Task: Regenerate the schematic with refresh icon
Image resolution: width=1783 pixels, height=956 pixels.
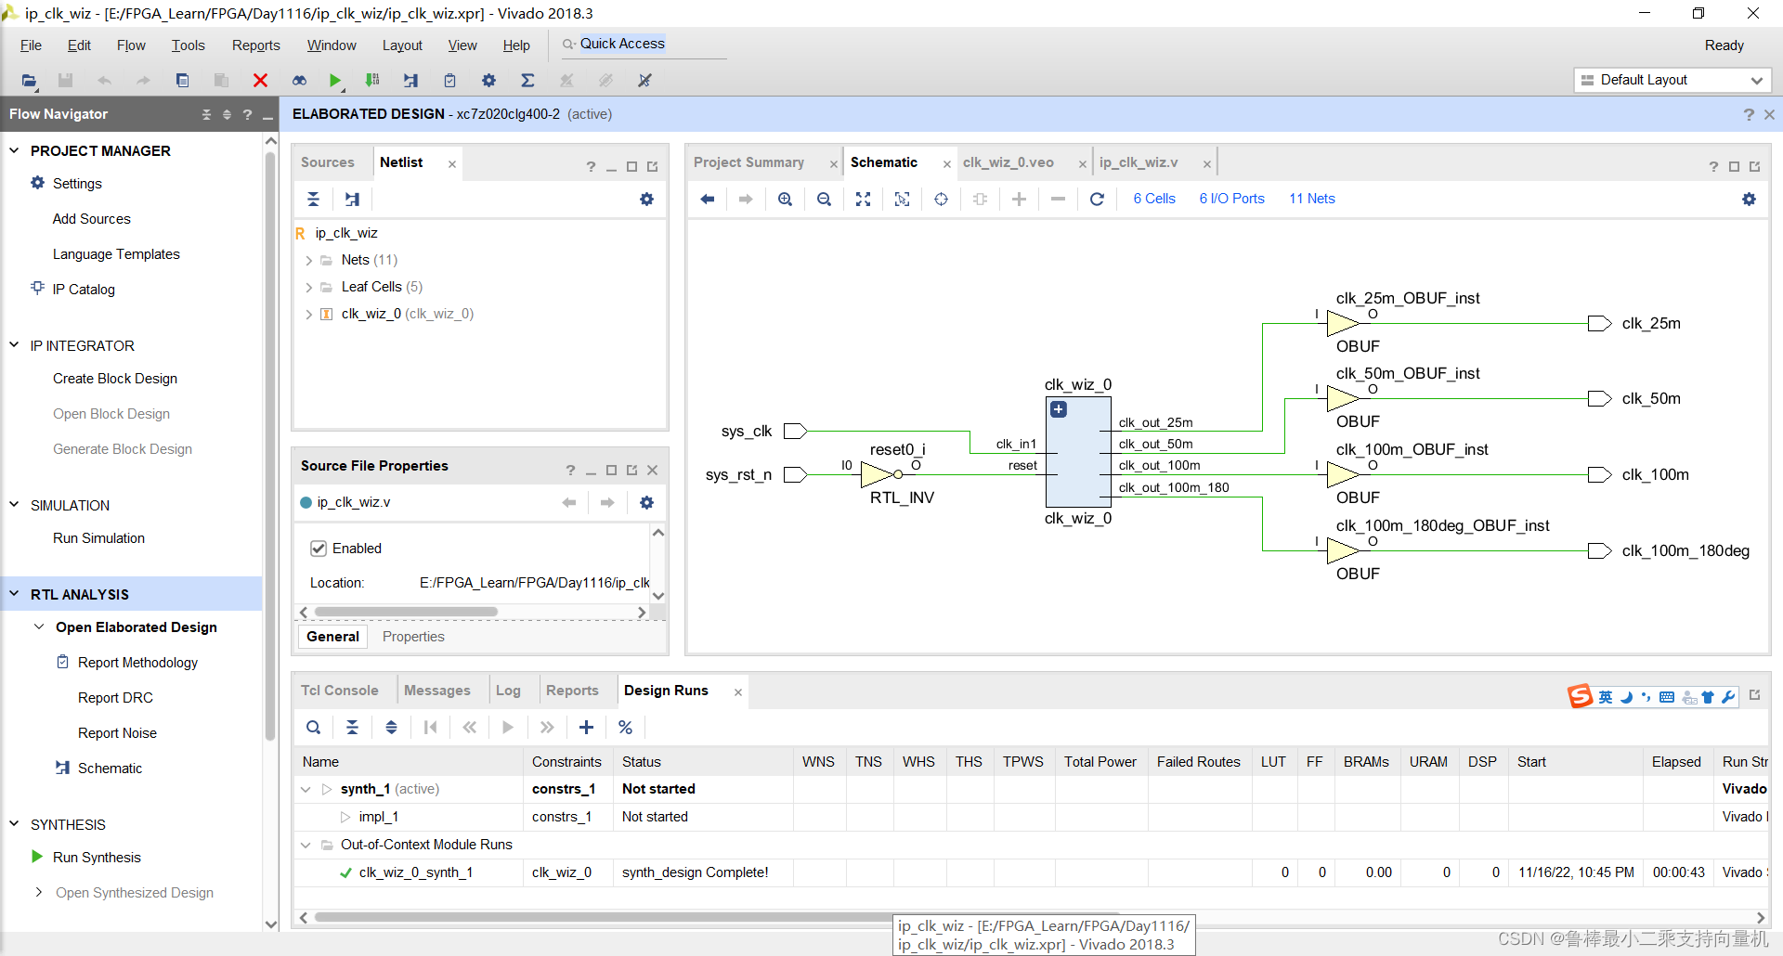Action: tap(1097, 199)
